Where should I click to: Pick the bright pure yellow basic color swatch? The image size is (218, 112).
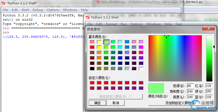pyautogui.click(x=99, y=47)
